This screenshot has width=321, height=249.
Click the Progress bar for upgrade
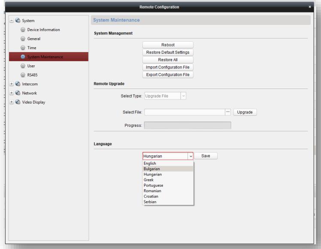[188, 126]
